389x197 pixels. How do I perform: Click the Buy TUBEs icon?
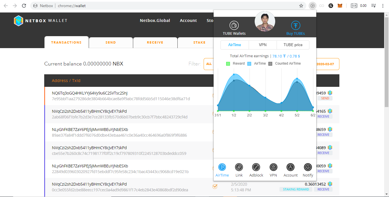click(x=296, y=26)
